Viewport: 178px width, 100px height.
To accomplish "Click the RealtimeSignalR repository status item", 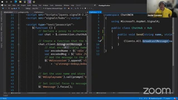I will [x=155, y=99].
